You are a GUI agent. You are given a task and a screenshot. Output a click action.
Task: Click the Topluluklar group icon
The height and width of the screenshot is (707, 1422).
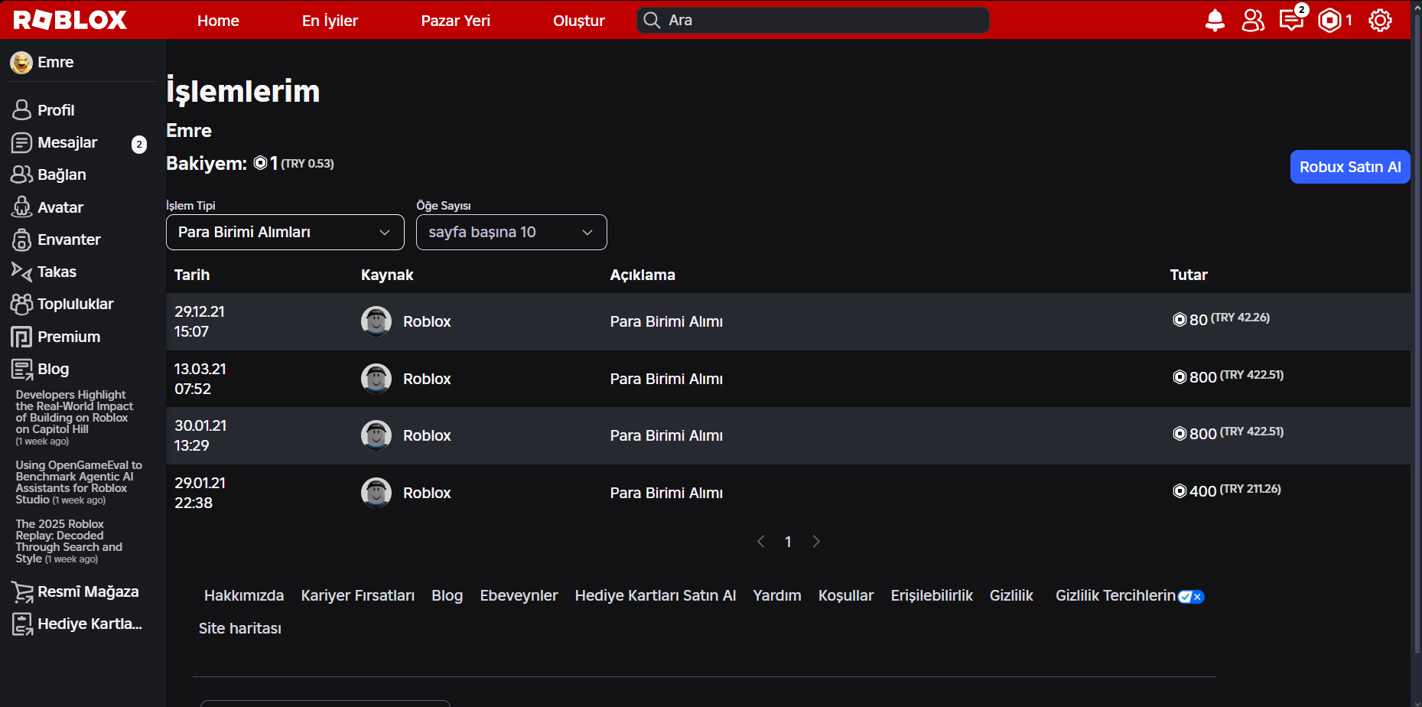[x=21, y=305]
